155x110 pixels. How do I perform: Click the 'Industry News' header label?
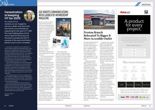[146, 5]
